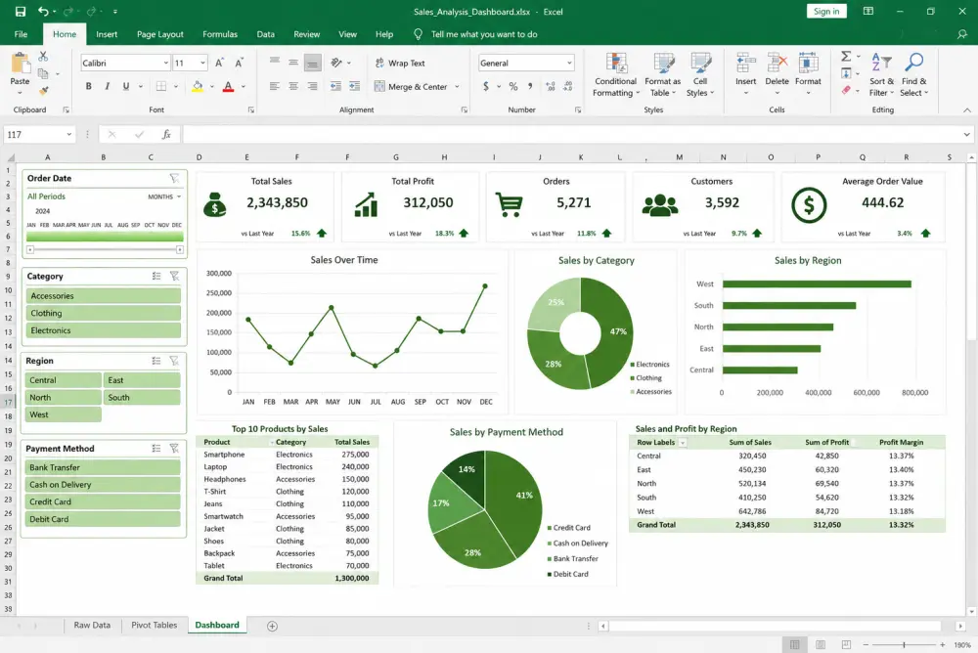
Task: Open the File menu
Action: pos(21,34)
